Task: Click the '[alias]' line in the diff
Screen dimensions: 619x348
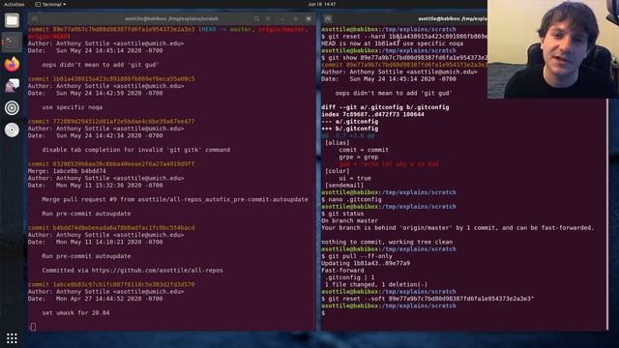Action: tap(338, 143)
